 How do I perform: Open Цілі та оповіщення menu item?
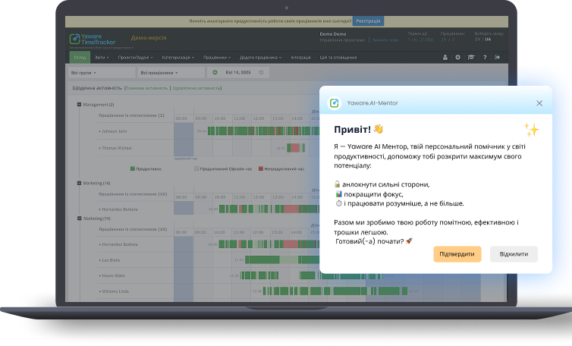coord(338,58)
